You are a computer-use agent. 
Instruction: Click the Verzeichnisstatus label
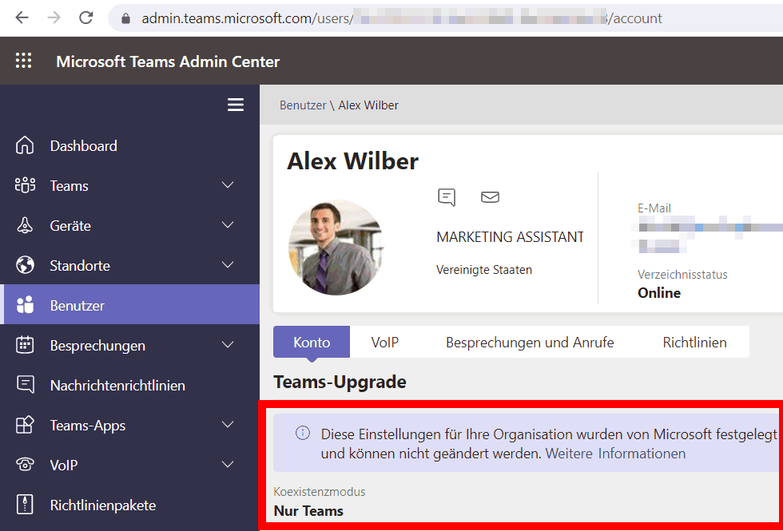pos(682,275)
